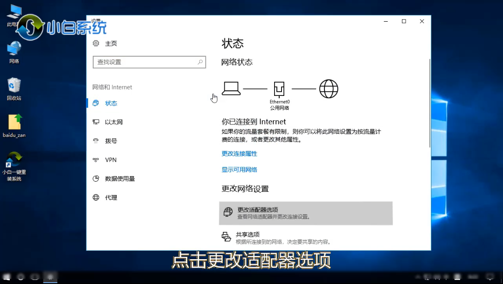Select the 小白一键重装系统 desktop shortcut

point(14,166)
